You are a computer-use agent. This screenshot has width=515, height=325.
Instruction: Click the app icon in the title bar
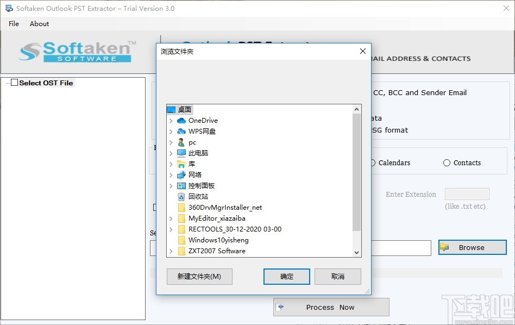tap(8, 8)
